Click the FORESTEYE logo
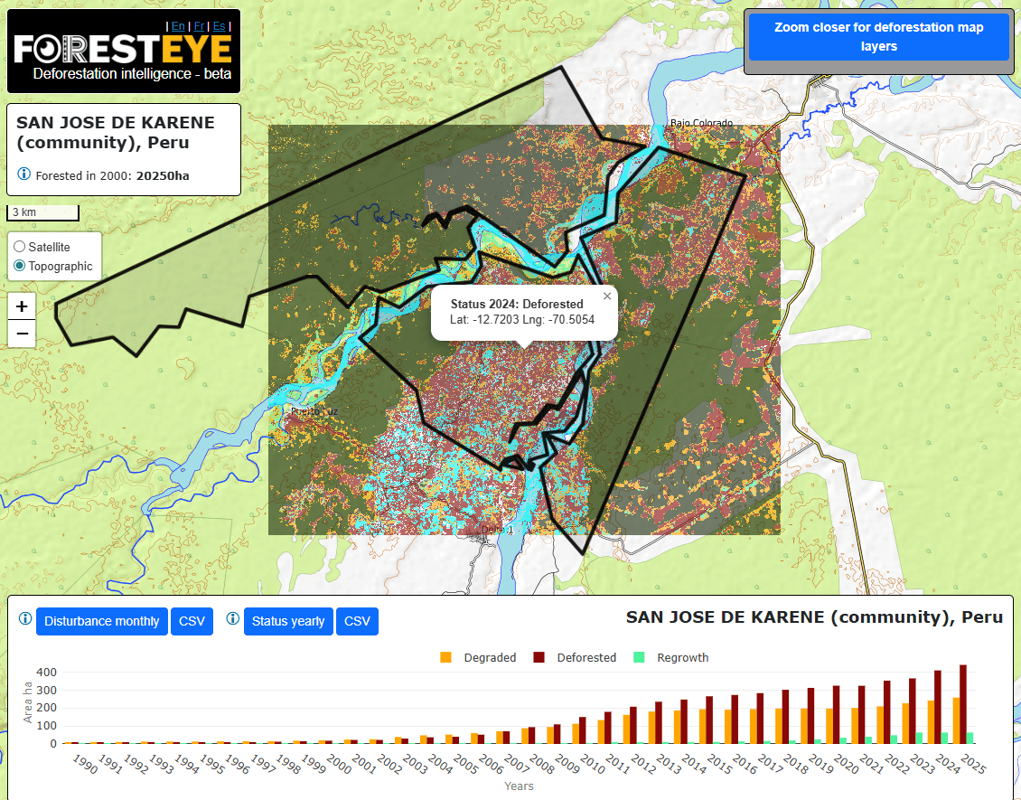This screenshot has height=800, width=1021. coord(123,50)
